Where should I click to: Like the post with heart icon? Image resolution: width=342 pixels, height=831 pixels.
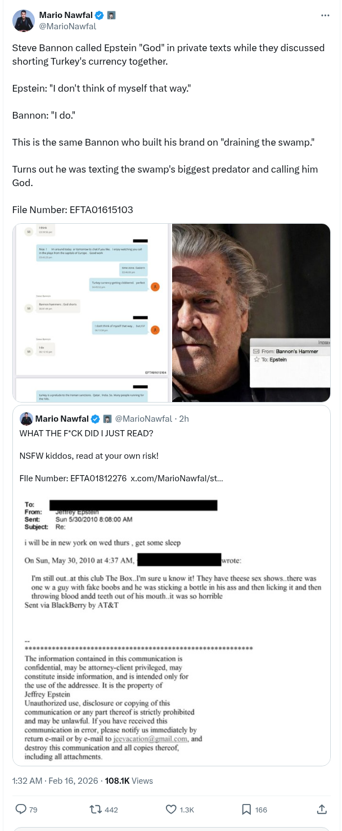pyautogui.click(x=171, y=809)
